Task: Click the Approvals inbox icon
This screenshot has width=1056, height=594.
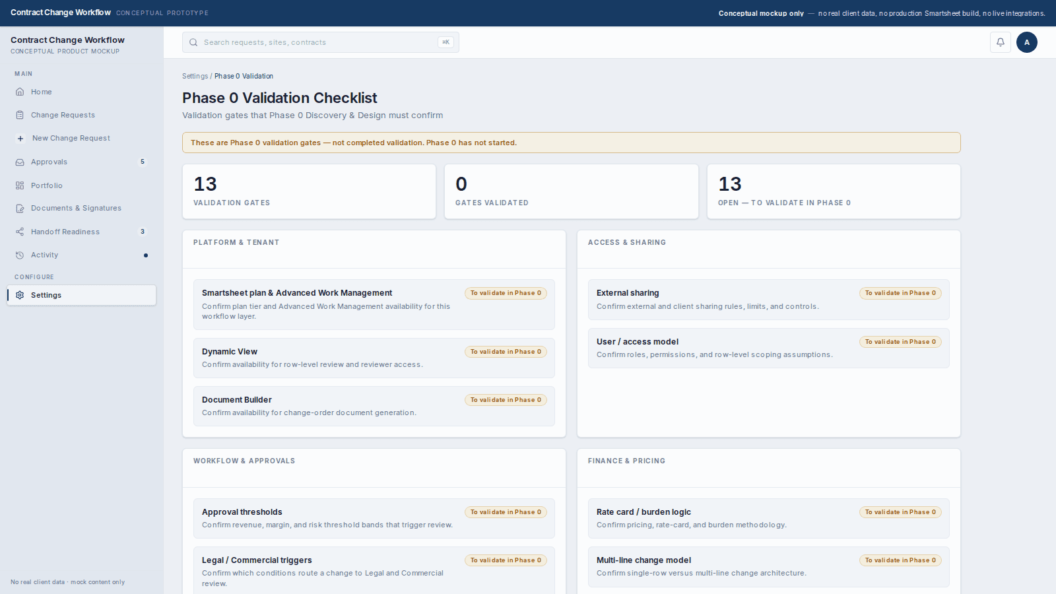Action: (20, 162)
